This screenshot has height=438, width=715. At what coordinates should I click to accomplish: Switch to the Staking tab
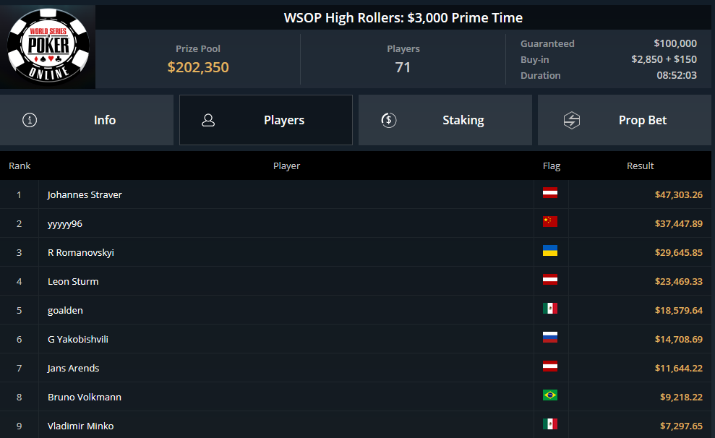click(x=445, y=120)
